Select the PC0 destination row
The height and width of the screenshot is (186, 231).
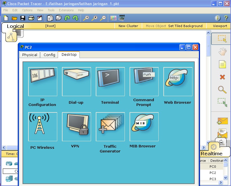coord(213,167)
